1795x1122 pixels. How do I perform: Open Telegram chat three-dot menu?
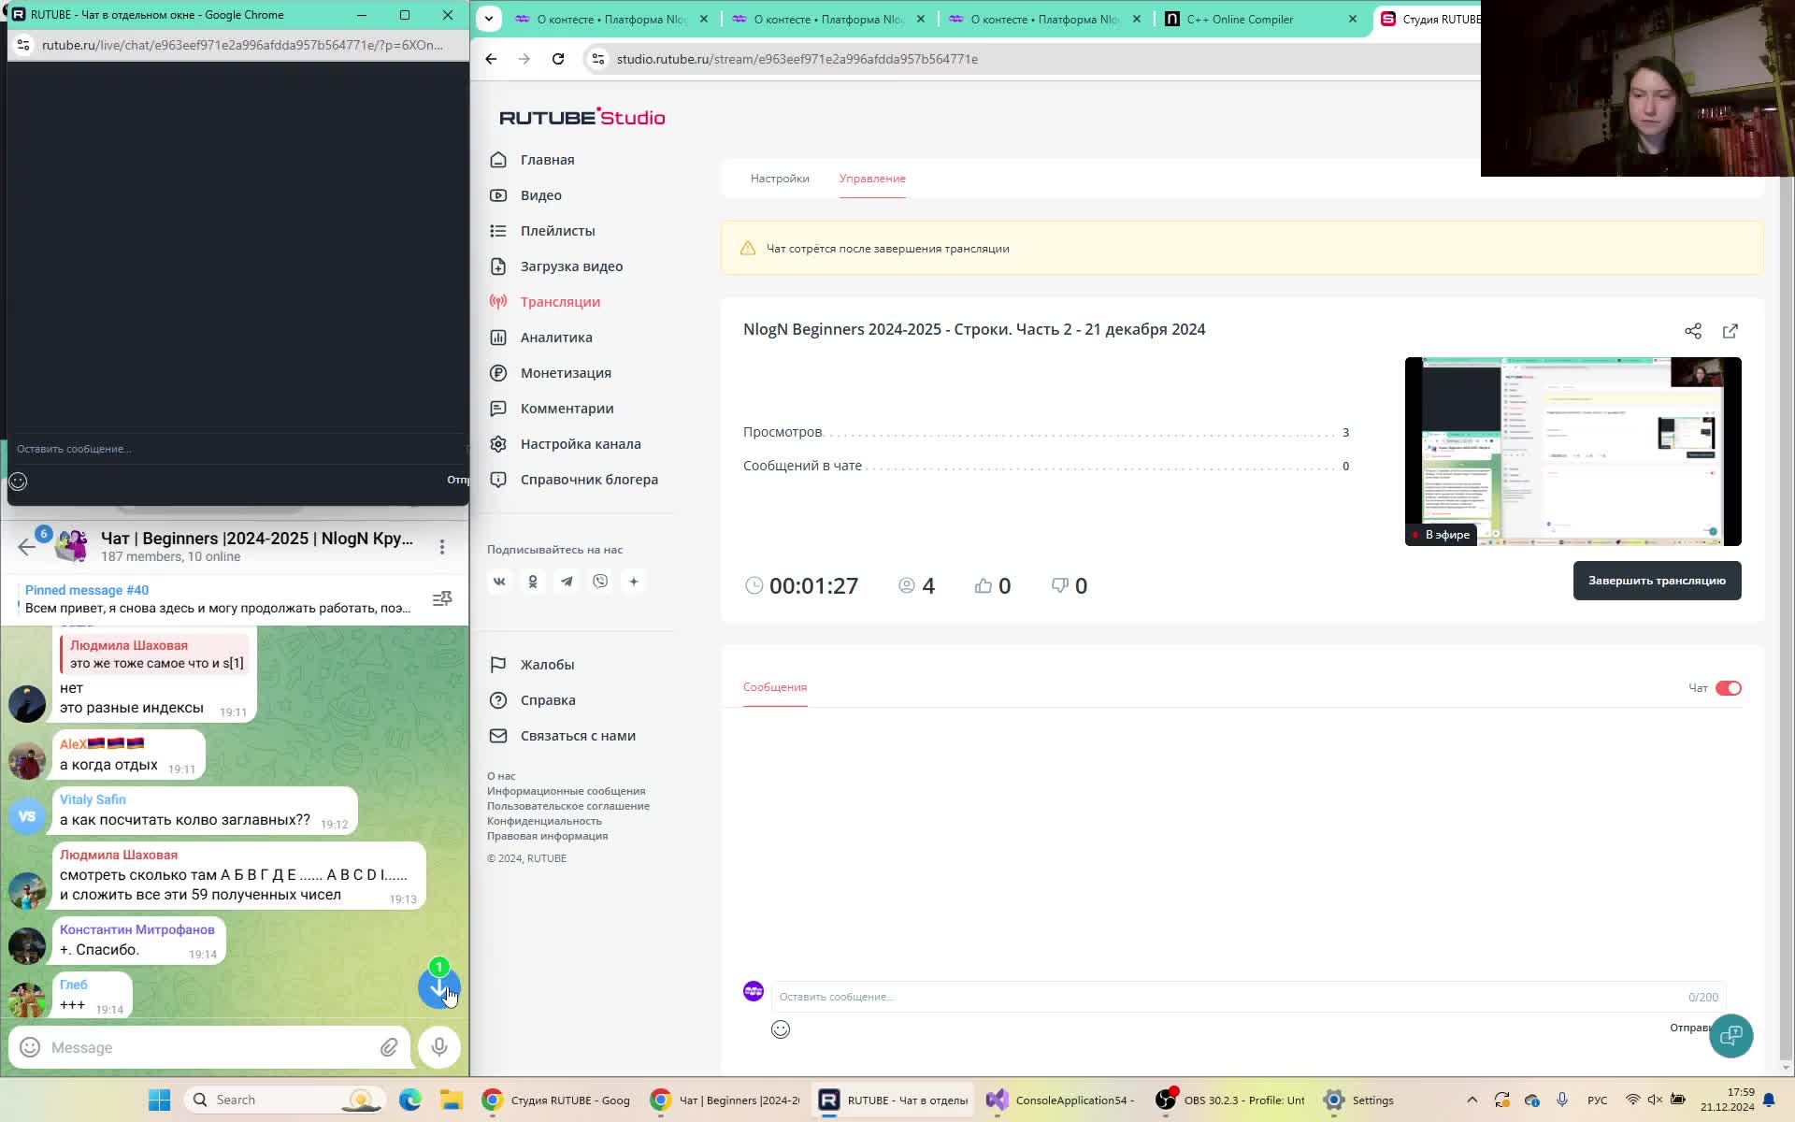442,546
